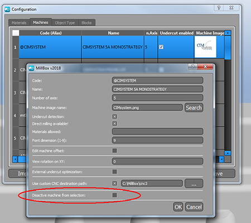Click the Configuration window app icon
The width and height of the screenshot is (251, 223).
[x=7, y=9]
